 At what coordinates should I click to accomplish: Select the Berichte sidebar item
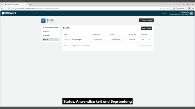click(x=51, y=39)
